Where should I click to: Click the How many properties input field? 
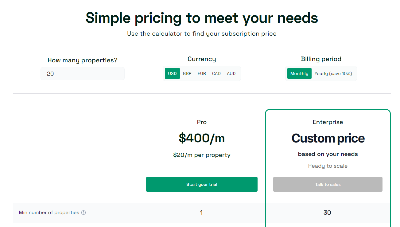pyautogui.click(x=83, y=74)
